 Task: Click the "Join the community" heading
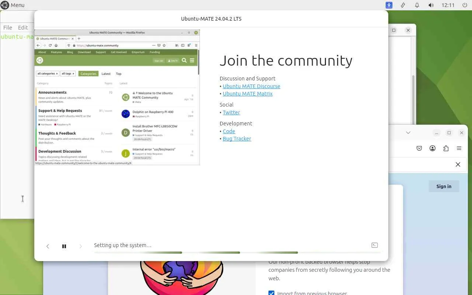point(286,60)
